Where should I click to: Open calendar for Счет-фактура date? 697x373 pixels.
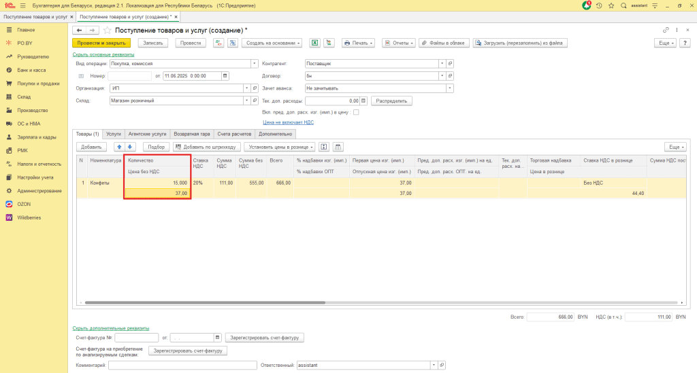[x=217, y=338]
